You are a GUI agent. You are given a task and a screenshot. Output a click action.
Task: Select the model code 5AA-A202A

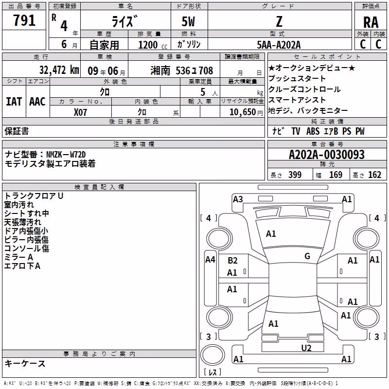(279, 45)
